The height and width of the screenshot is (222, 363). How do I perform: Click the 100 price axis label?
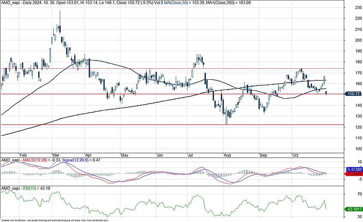coord(358,149)
